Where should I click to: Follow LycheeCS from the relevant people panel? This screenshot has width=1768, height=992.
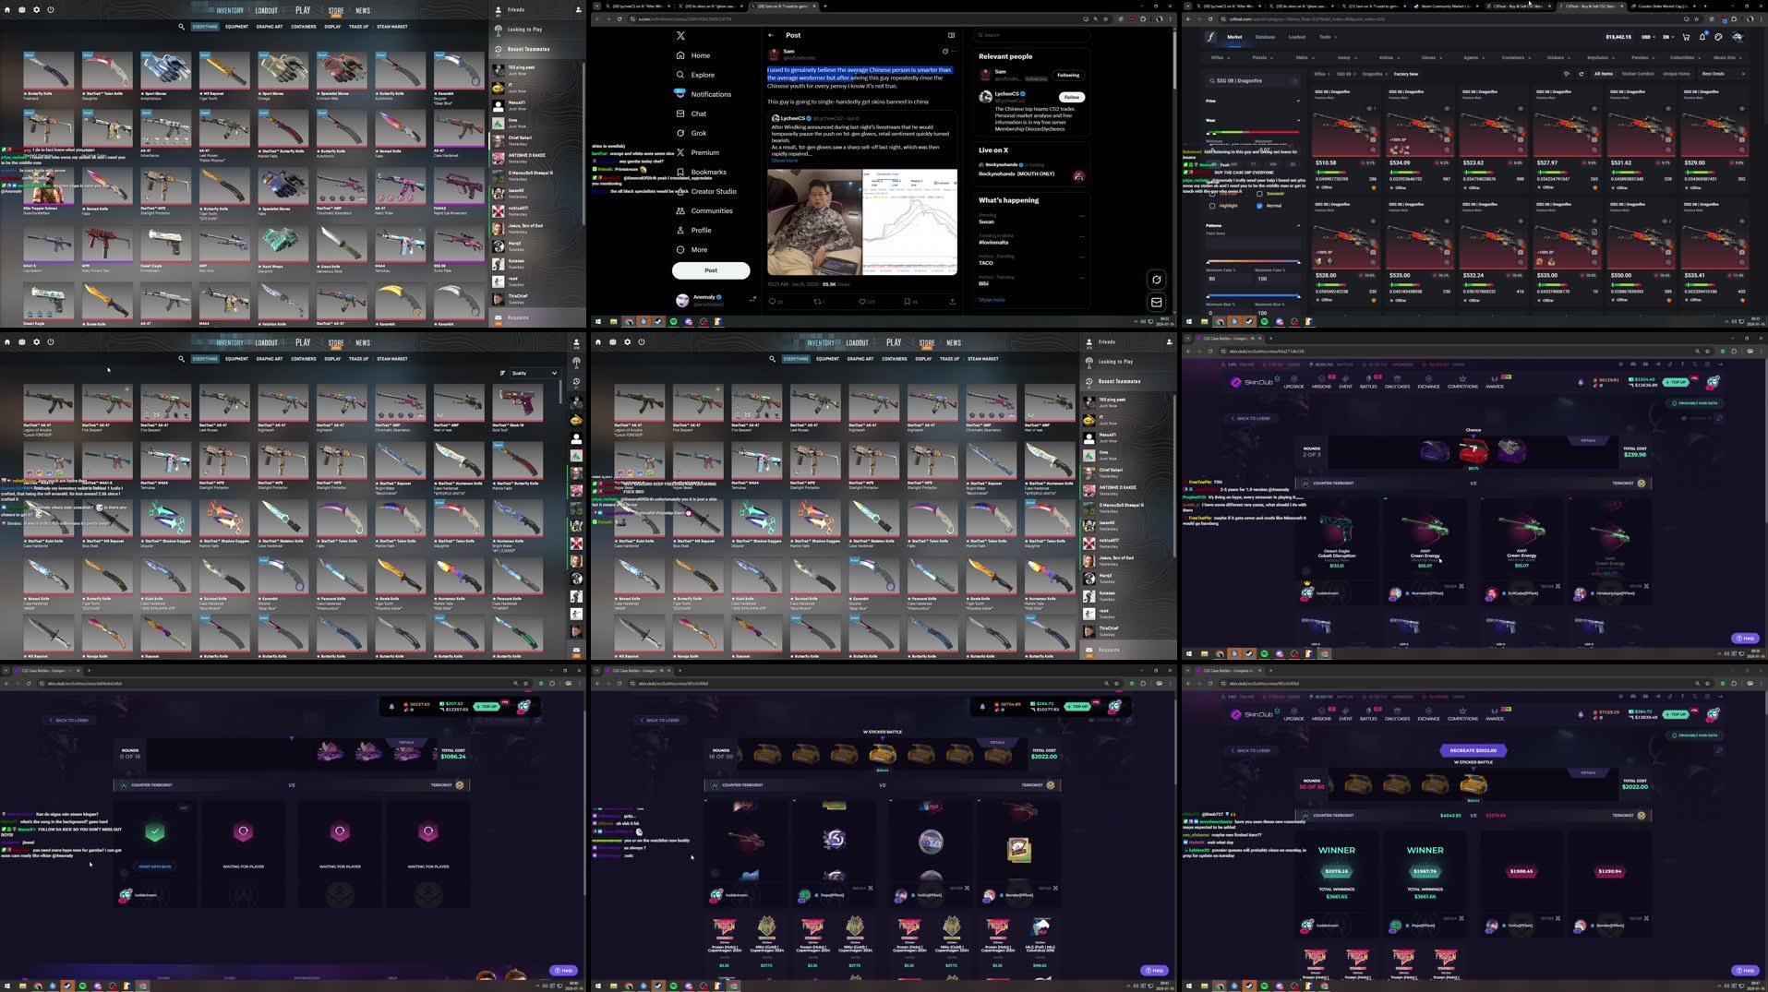pos(1070,97)
